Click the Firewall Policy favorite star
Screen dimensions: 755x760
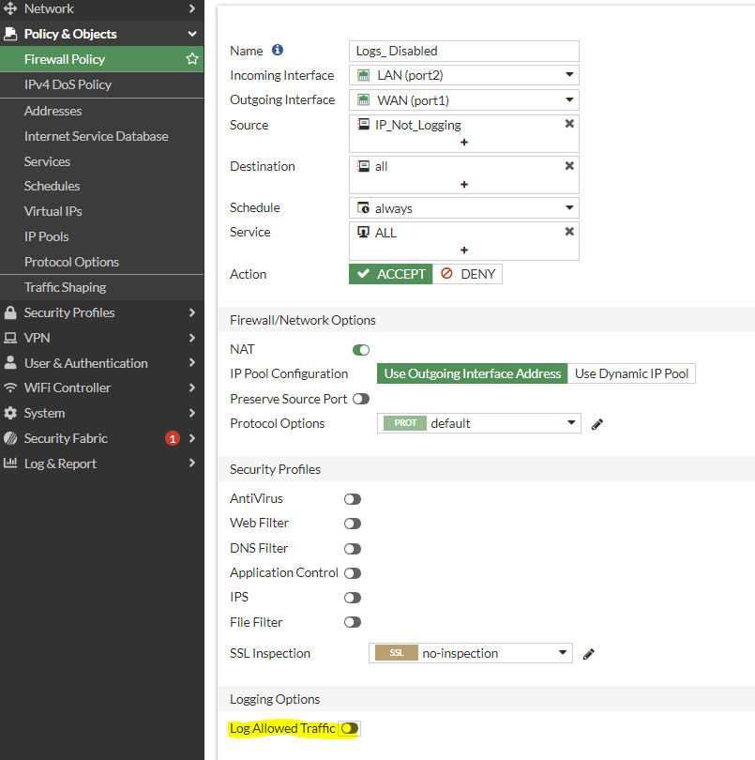192,59
